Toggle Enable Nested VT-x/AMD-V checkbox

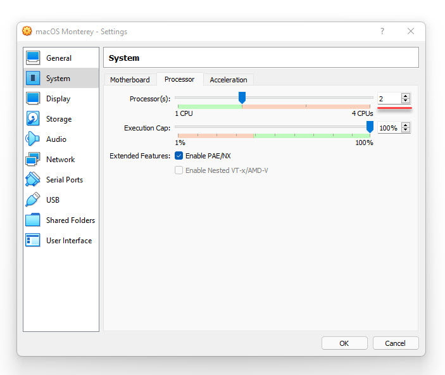(x=179, y=170)
